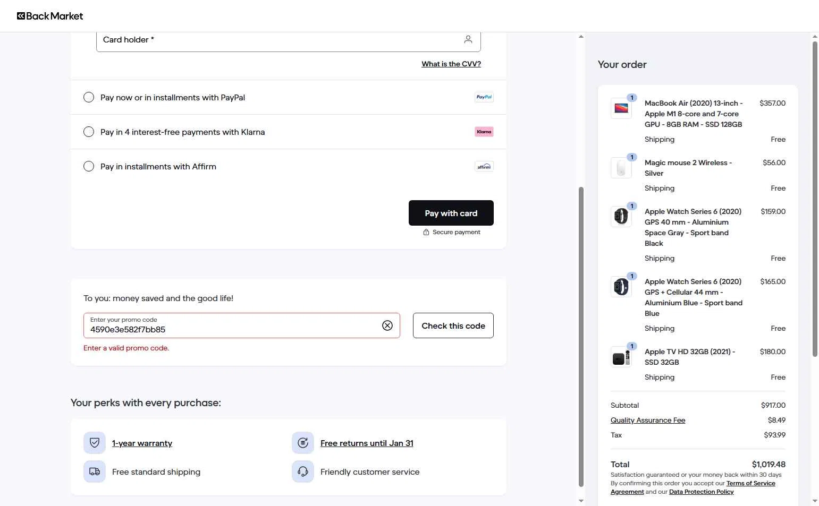
Task: Click the Check this code button
Action: 453,325
